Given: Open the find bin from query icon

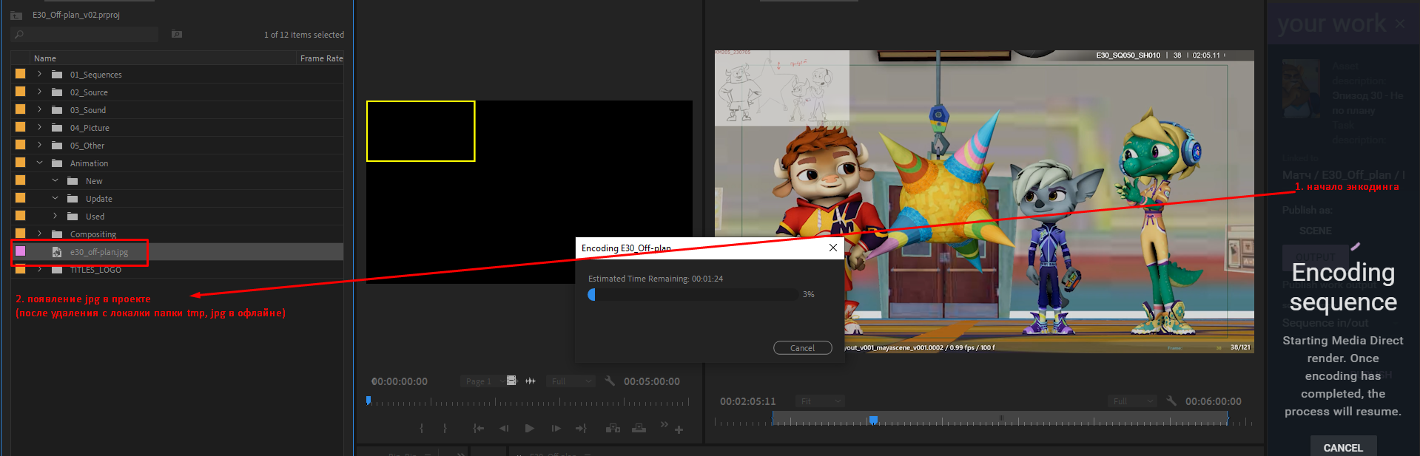Looking at the screenshot, I should [x=177, y=34].
